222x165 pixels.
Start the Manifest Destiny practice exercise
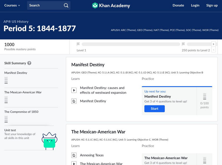(x=155, y=109)
